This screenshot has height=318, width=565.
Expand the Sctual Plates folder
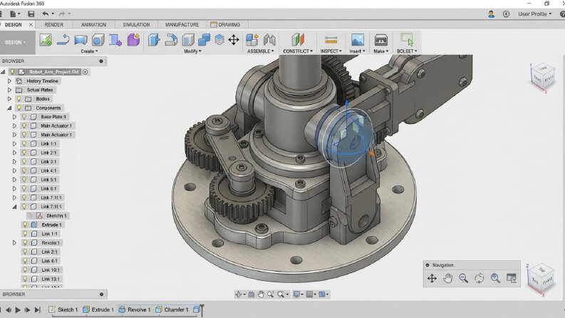coord(10,90)
